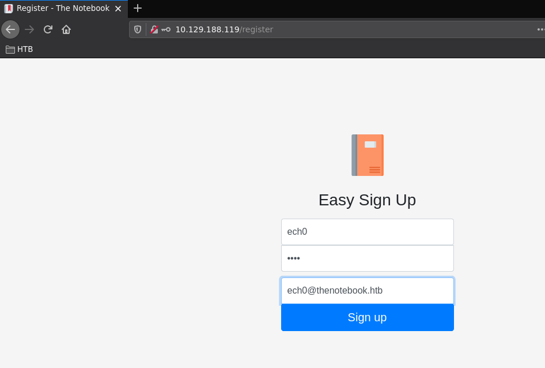Switch to Register - The Notebook tab

tap(63, 9)
